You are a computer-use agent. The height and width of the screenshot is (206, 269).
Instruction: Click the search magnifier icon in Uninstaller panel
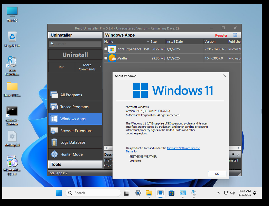click(x=52, y=44)
